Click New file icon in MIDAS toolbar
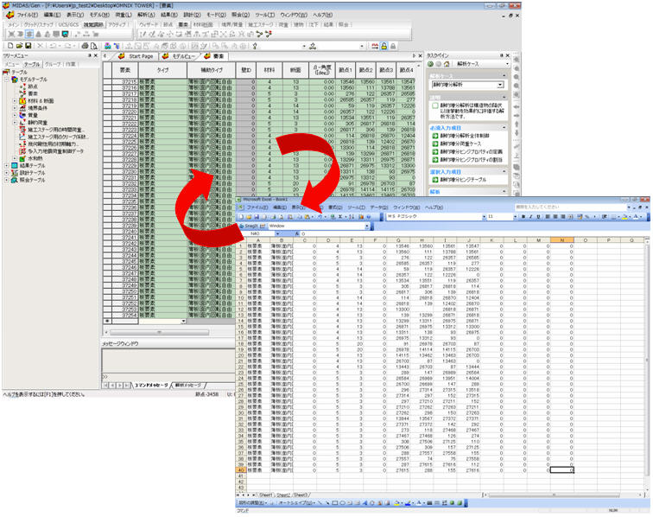This screenshot has width=653, height=517. click(x=10, y=46)
